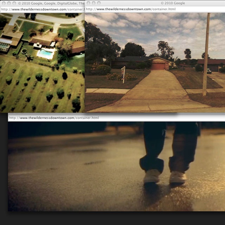Click the parked car near the right house
225x225 pixels.
209,71
